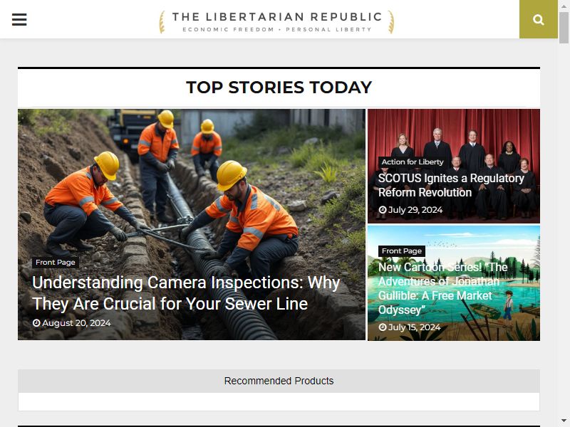The image size is (570, 427).
Task: Open the New Cartoon Series Jonathan Gullible article
Action: (442, 288)
